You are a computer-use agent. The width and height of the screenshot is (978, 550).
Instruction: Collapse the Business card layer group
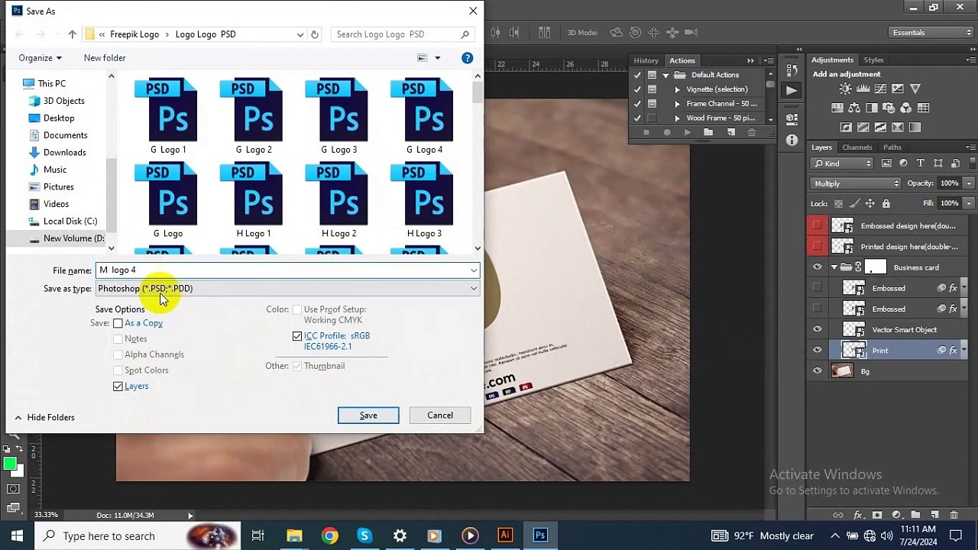coord(834,267)
